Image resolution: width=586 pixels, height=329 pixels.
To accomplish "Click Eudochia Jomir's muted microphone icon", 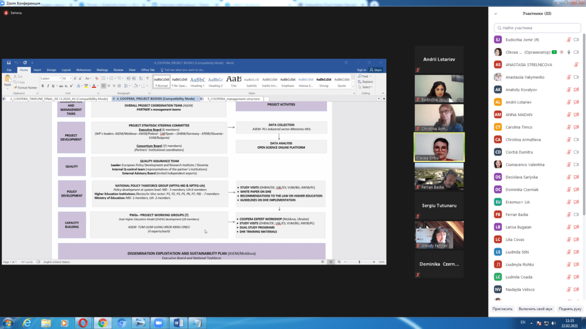I will pyautogui.click(x=569, y=39).
